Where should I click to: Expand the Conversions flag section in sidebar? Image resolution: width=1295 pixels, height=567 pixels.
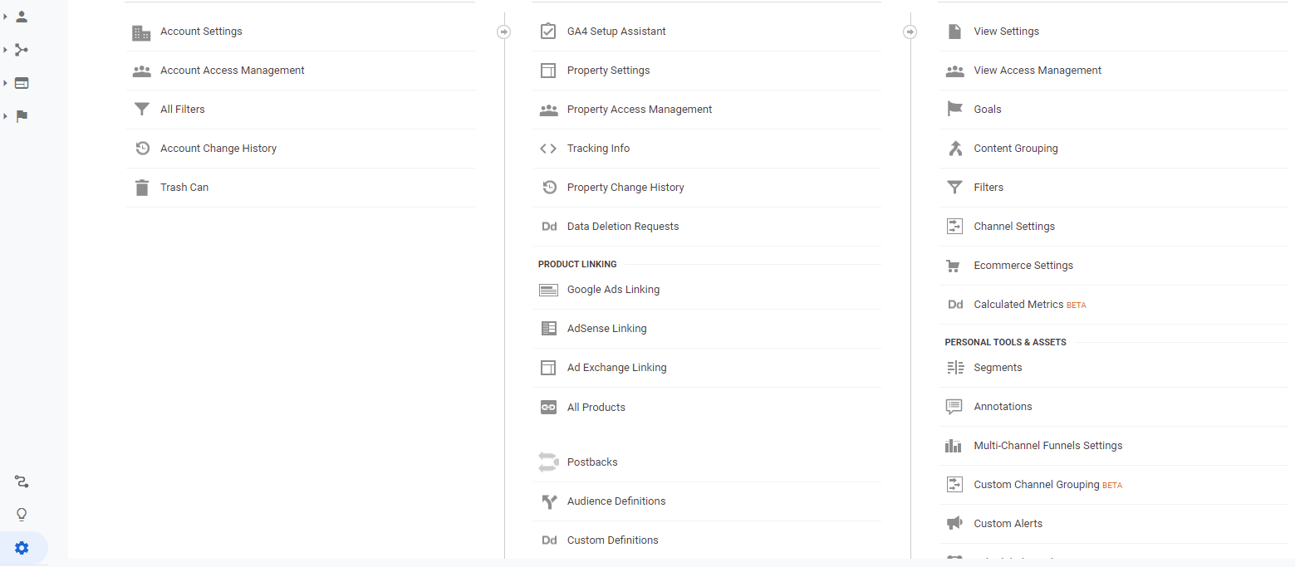coord(22,116)
